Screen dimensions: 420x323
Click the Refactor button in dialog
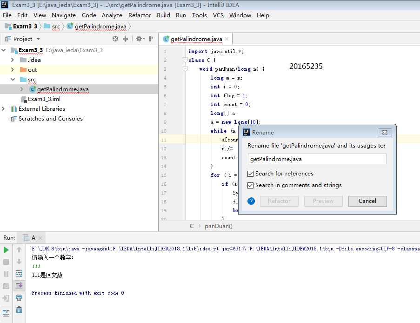pyautogui.click(x=279, y=201)
